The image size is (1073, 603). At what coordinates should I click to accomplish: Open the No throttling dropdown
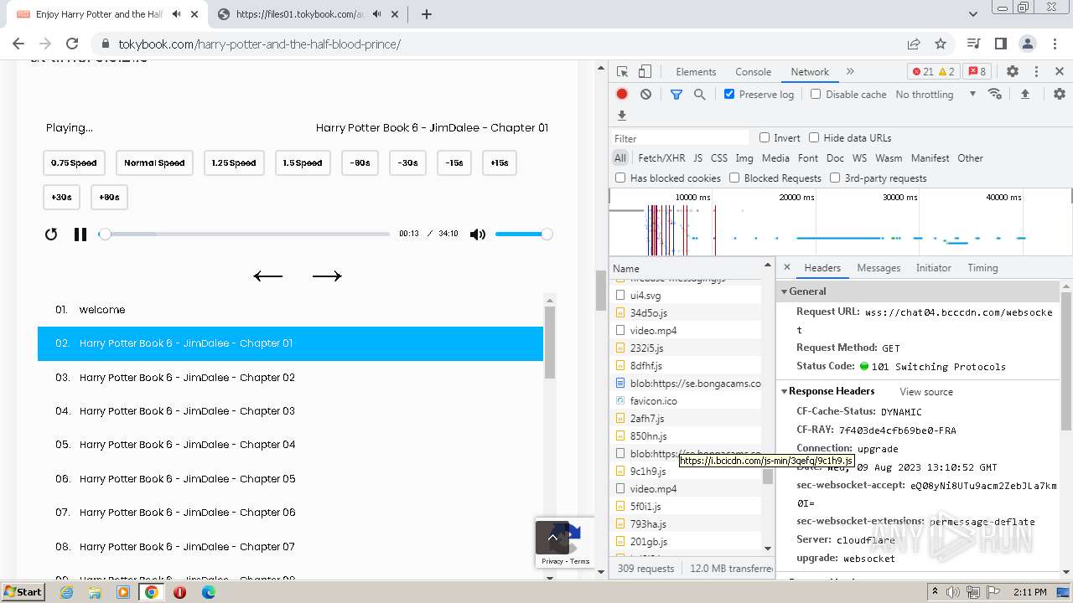pyautogui.click(x=936, y=95)
